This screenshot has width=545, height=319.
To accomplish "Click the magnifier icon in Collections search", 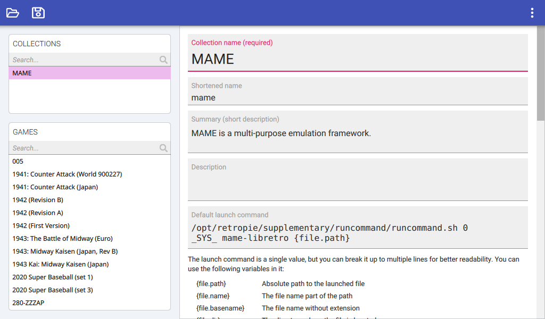I will tap(163, 60).
